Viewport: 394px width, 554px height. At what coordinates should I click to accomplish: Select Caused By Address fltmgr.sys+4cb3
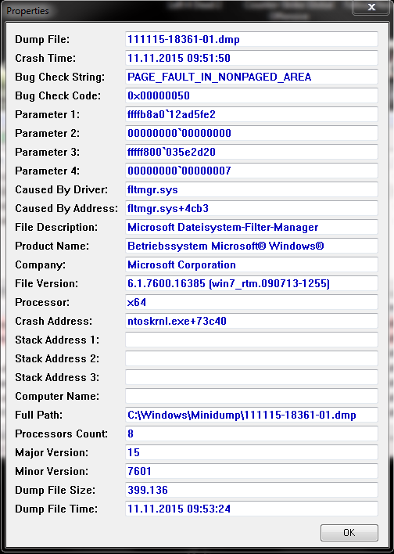click(x=252, y=208)
